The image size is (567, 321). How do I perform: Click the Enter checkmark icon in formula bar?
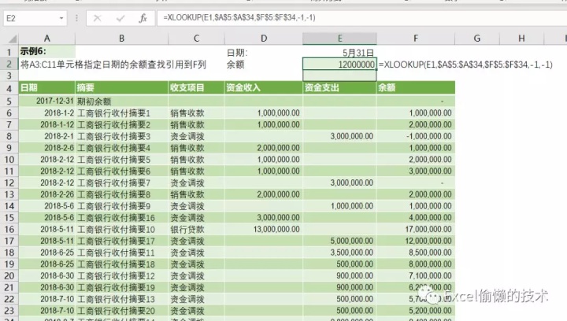click(x=120, y=18)
